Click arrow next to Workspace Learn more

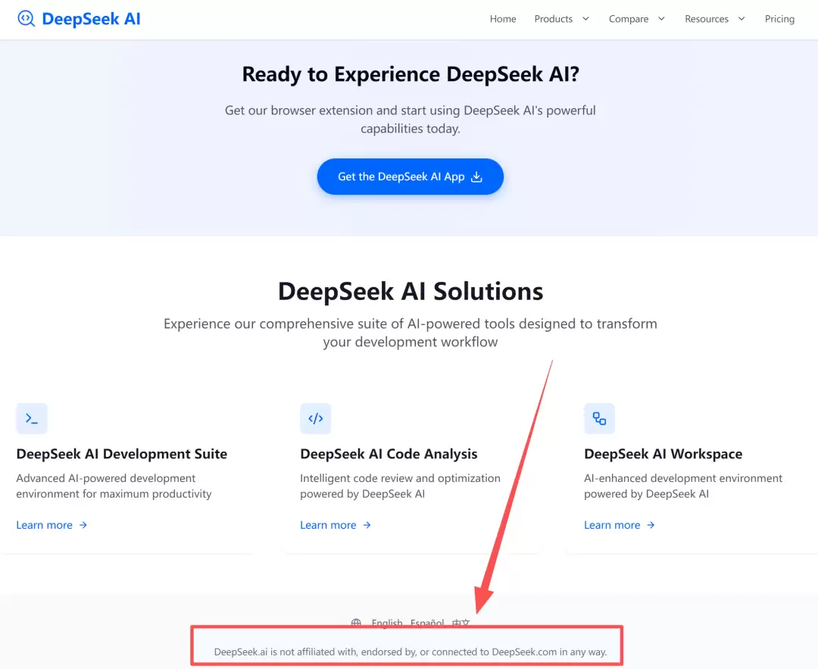pos(651,525)
